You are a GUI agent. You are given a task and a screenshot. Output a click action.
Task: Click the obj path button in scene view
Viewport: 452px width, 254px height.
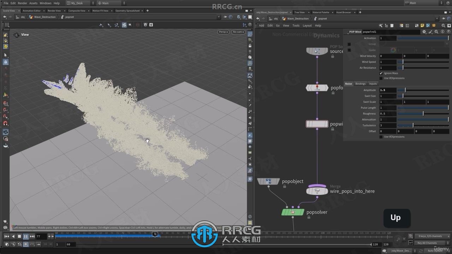coord(20,17)
